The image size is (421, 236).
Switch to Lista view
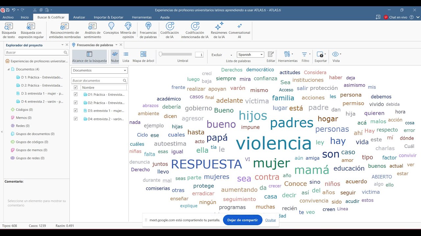tap(126, 57)
